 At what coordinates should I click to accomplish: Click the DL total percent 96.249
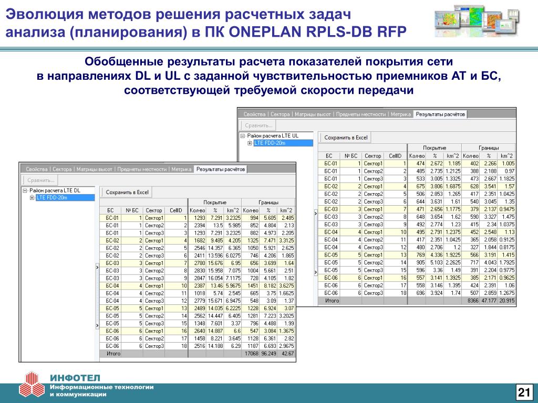268,354
